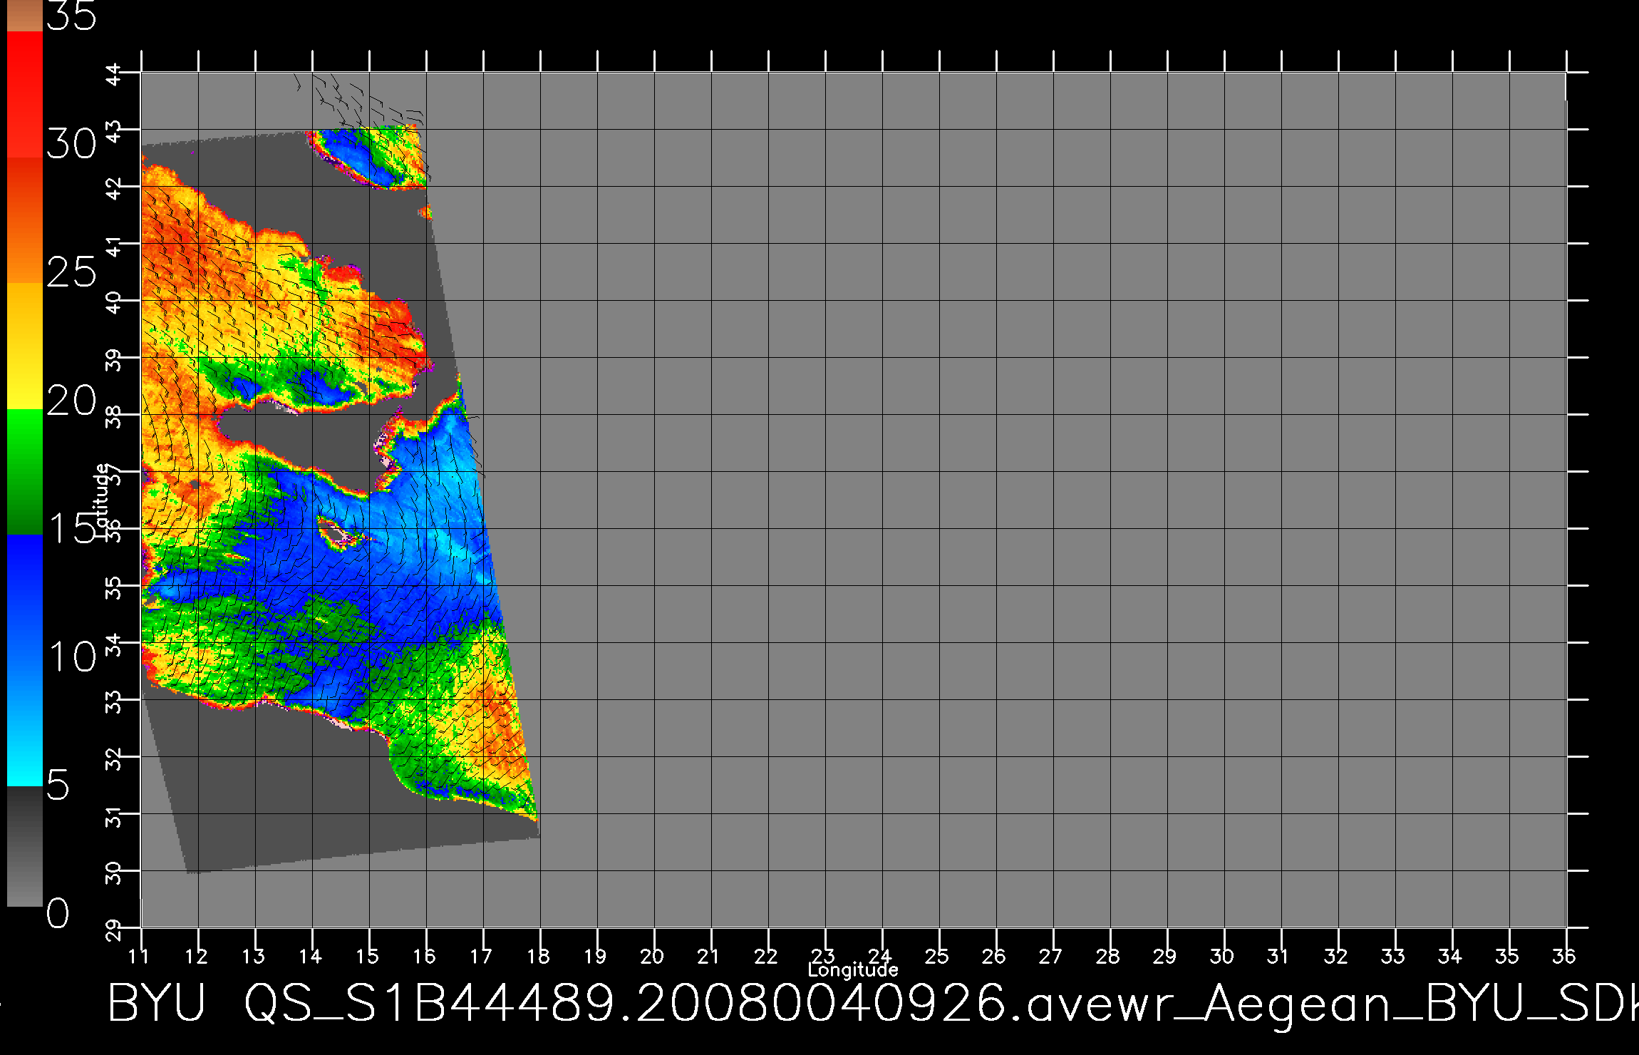The width and height of the screenshot is (1639, 1055).
Task: Click longitude axis tick label 19
Action: [x=595, y=956]
